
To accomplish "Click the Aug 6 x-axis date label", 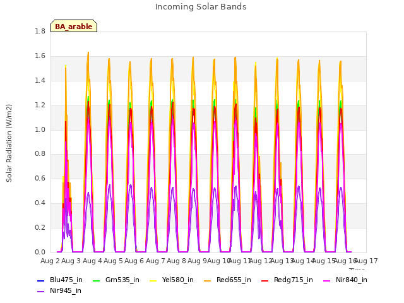I will click(134, 261).
